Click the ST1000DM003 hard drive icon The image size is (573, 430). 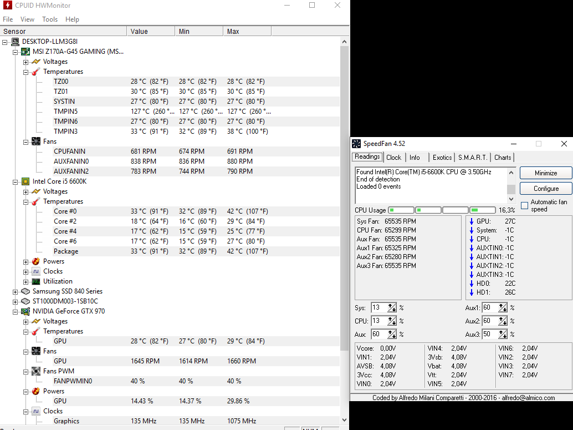click(25, 301)
